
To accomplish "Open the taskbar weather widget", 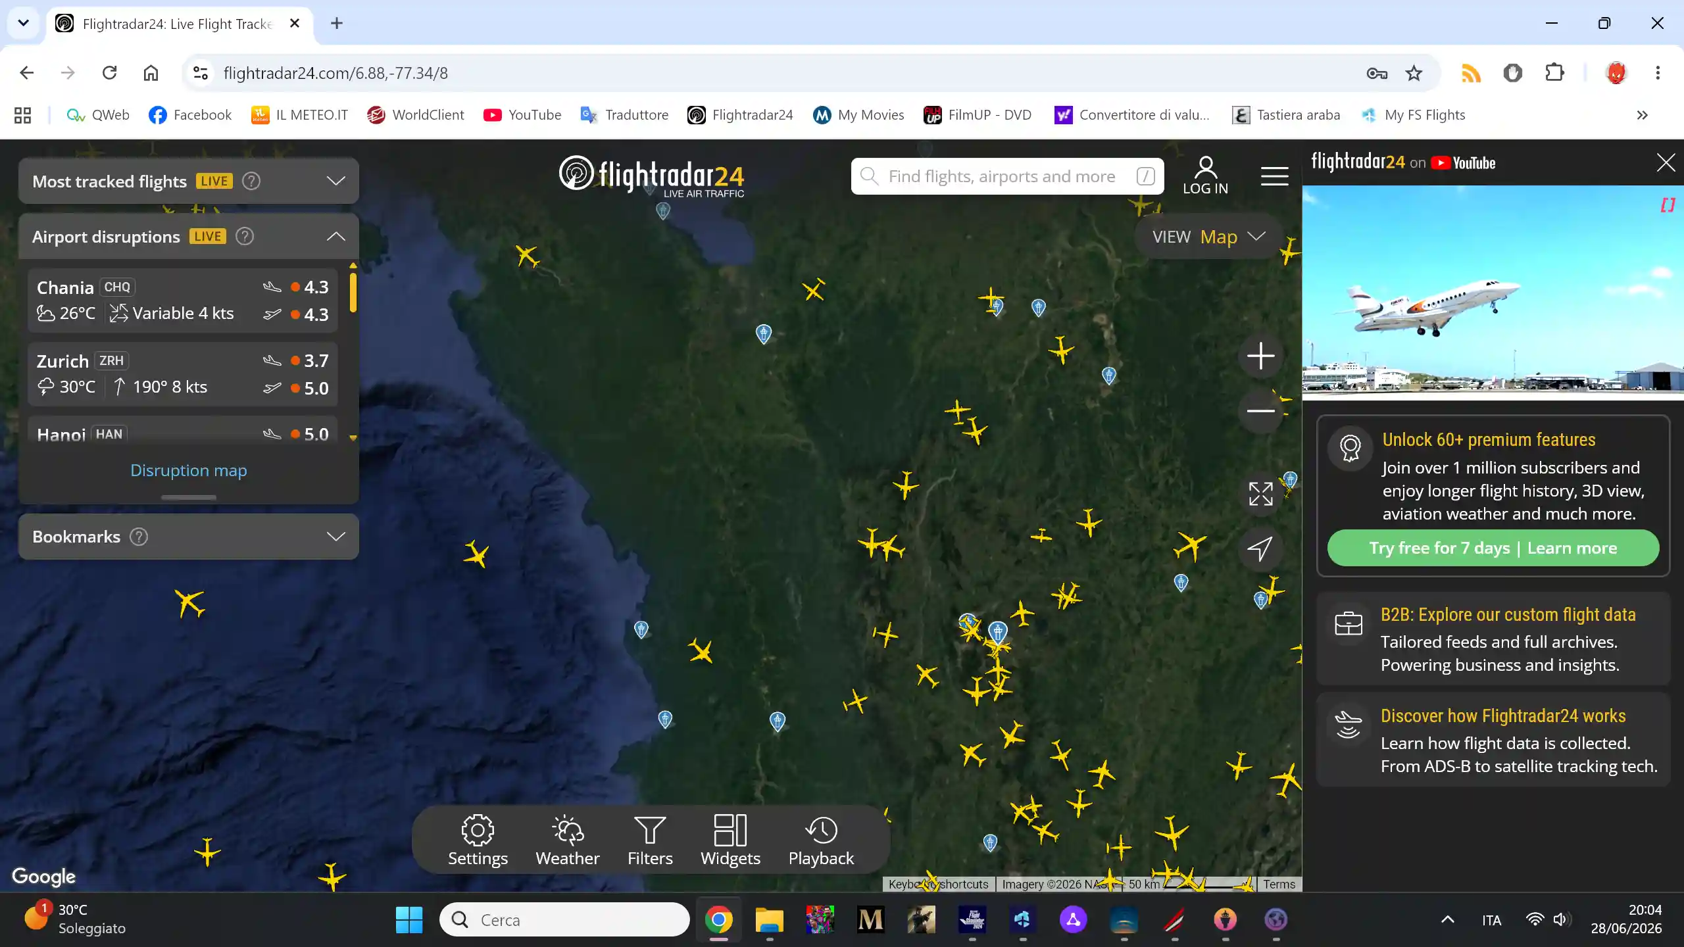I will pos(76,919).
